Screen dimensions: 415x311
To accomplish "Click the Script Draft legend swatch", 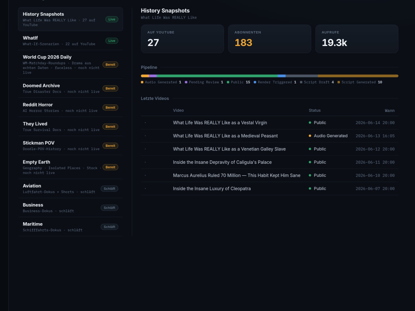I will click(301, 82).
